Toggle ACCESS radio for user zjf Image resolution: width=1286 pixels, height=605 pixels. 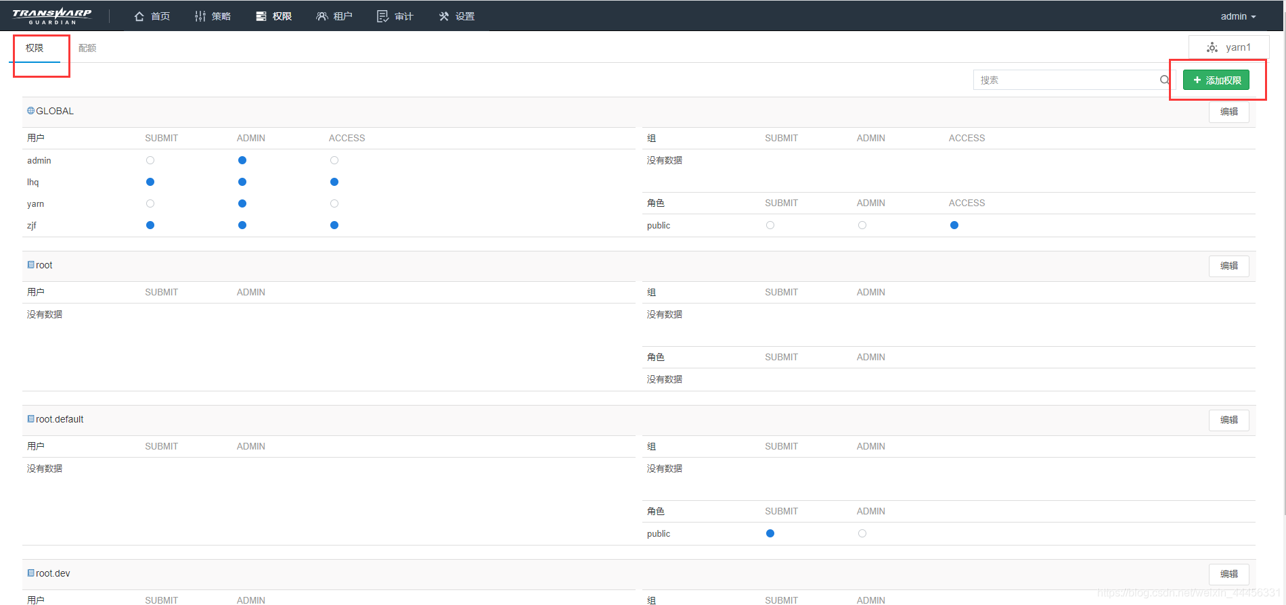[x=334, y=225]
